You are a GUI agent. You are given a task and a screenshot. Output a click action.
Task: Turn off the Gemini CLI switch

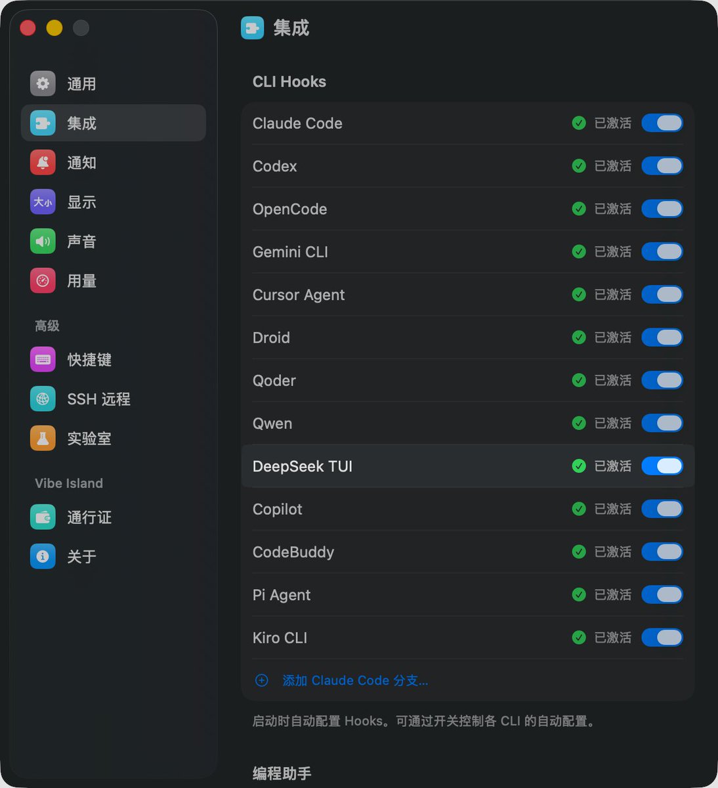[x=662, y=252]
